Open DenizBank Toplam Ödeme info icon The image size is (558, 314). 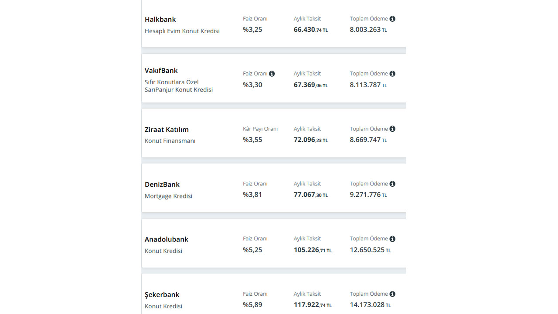coord(392,184)
